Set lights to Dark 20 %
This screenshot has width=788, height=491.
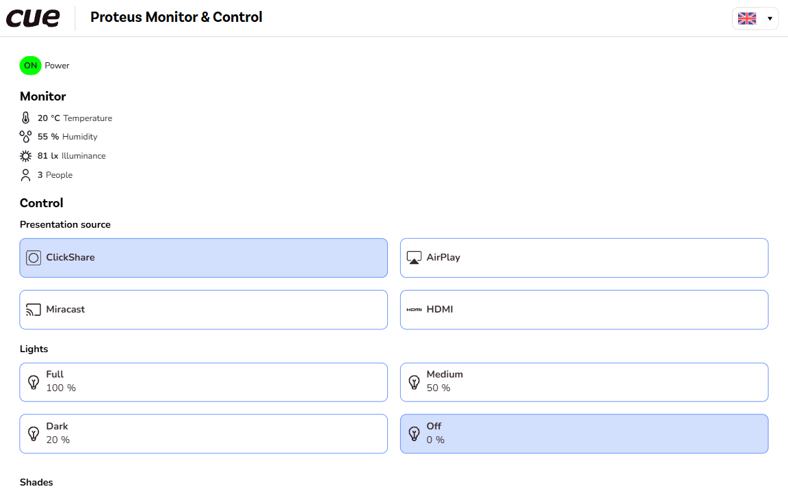[x=204, y=434]
